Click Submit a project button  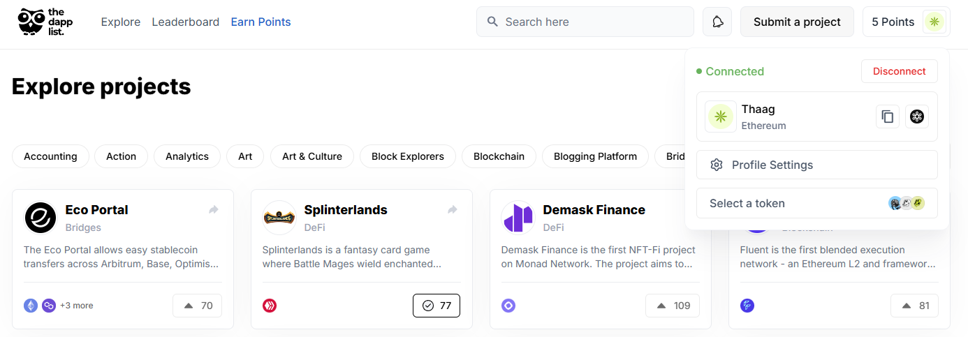(x=797, y=22)
